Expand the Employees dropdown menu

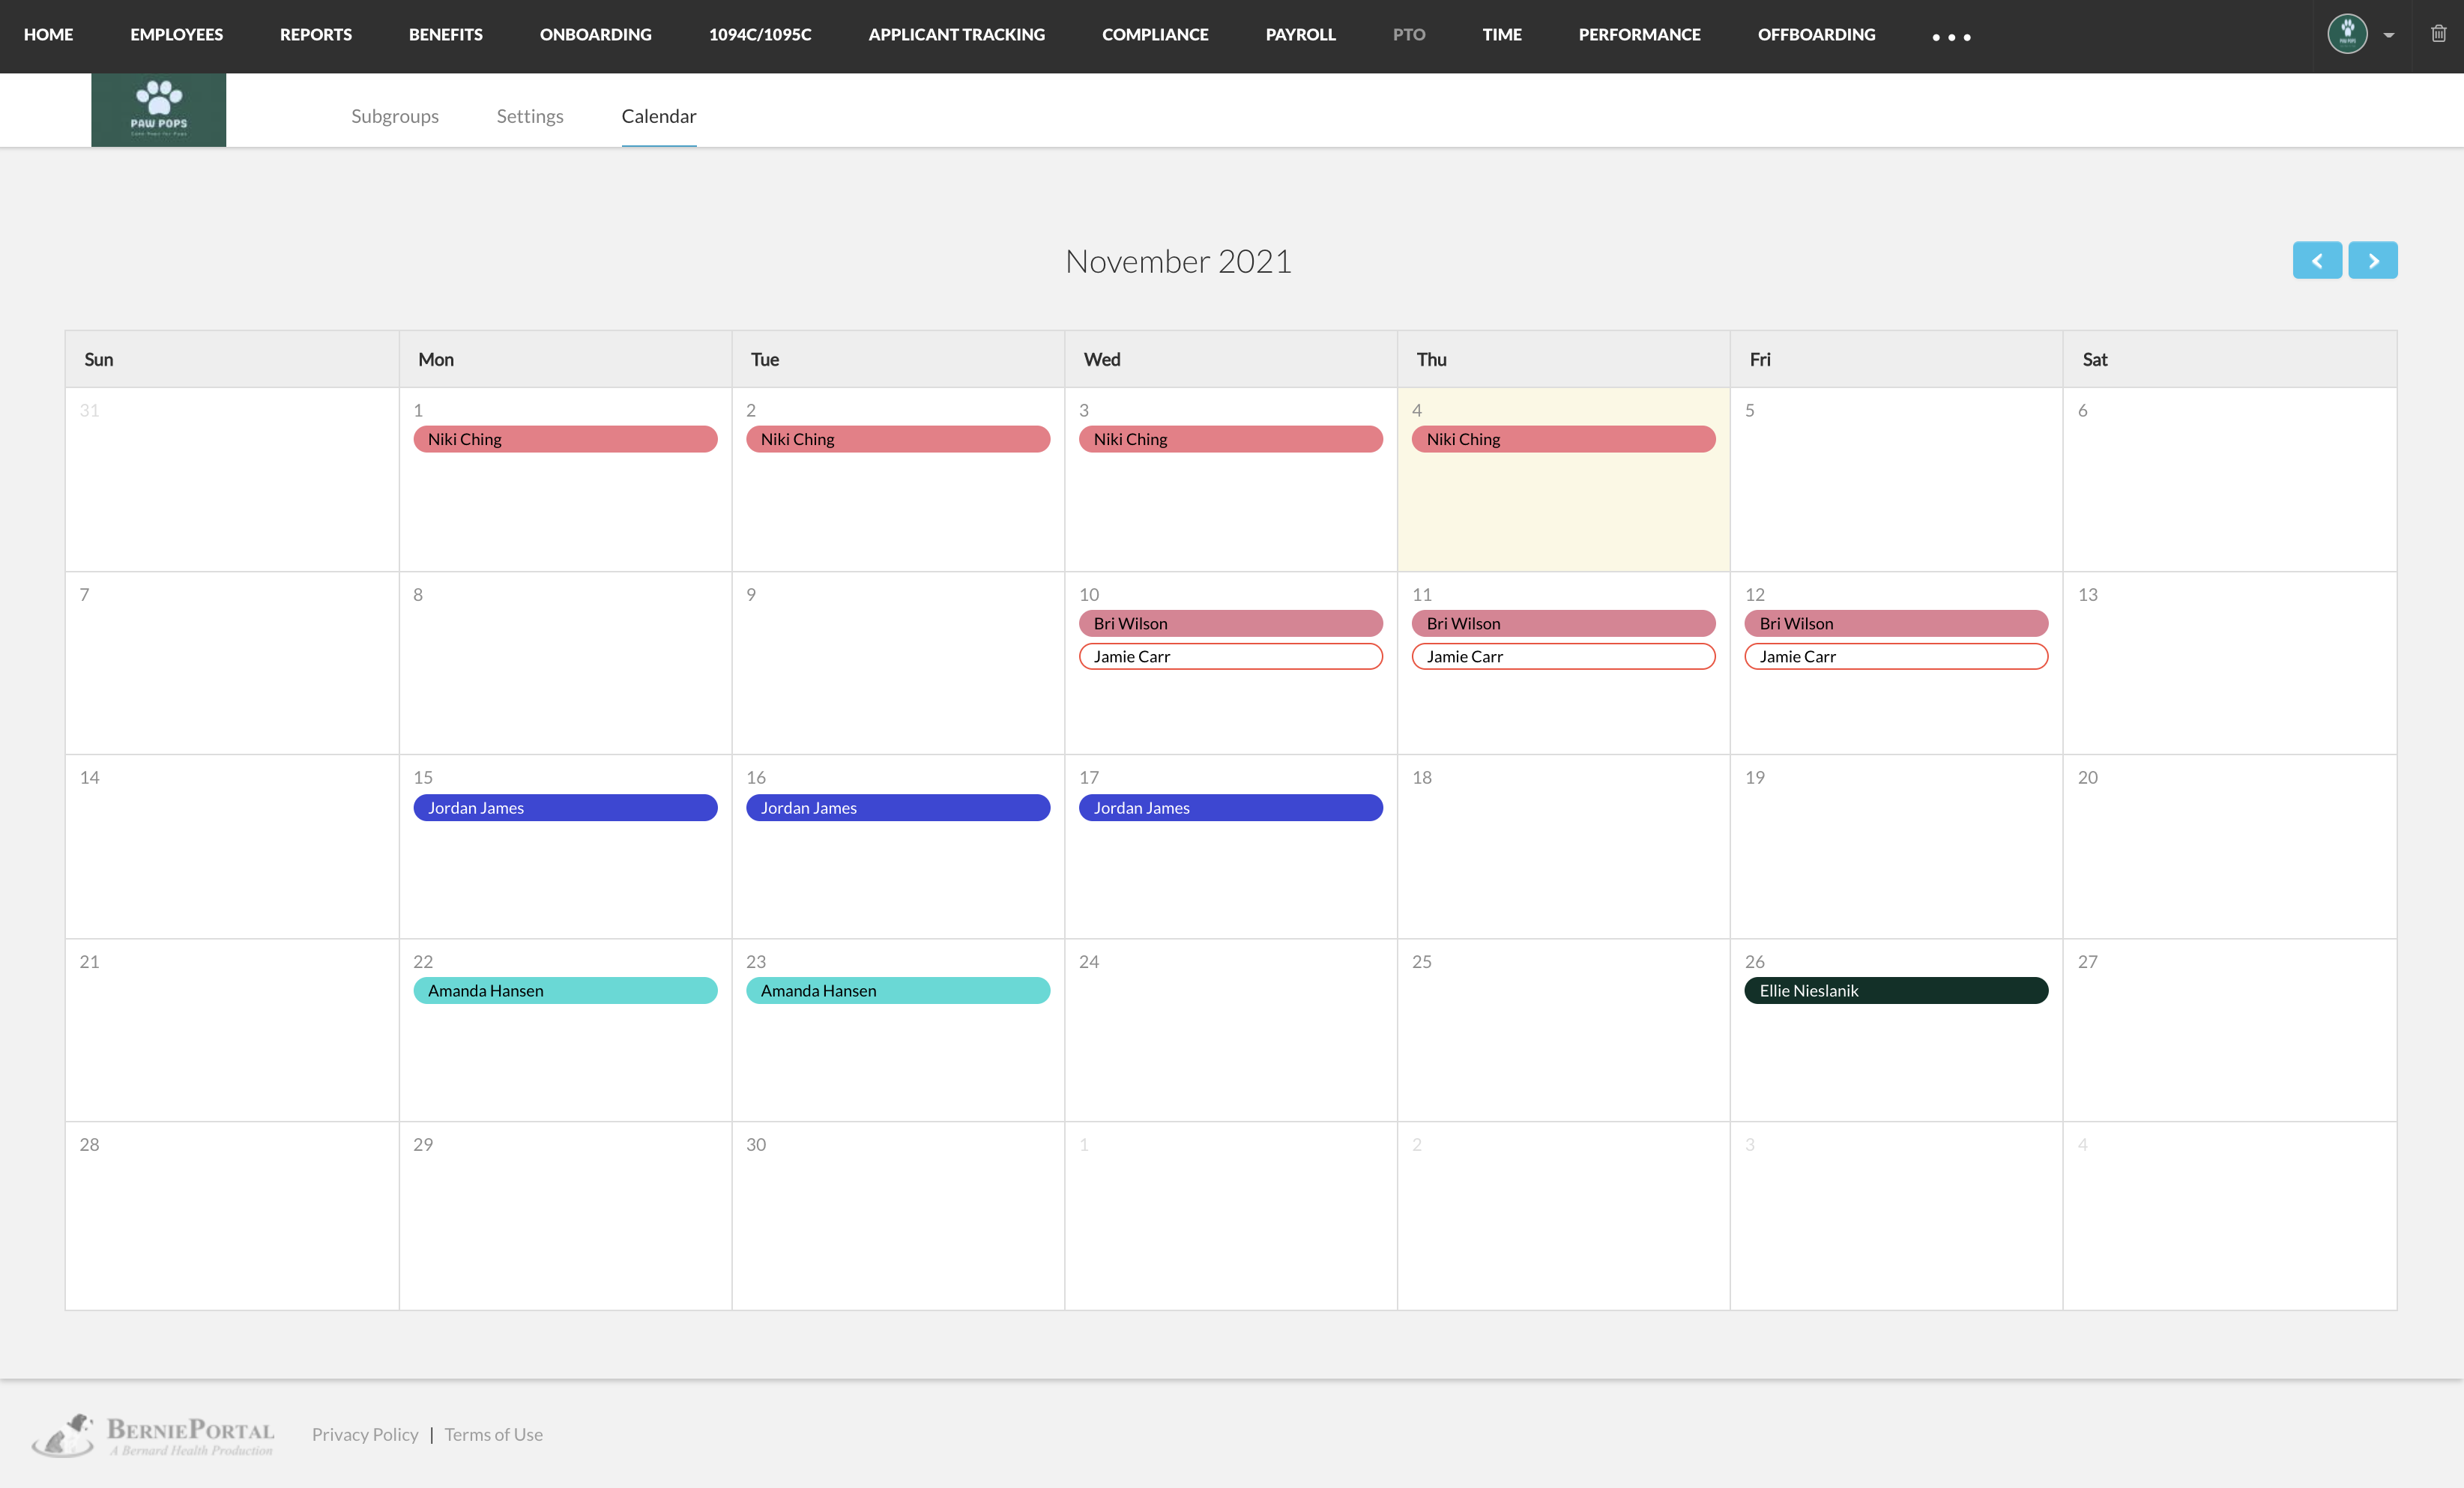178,34
